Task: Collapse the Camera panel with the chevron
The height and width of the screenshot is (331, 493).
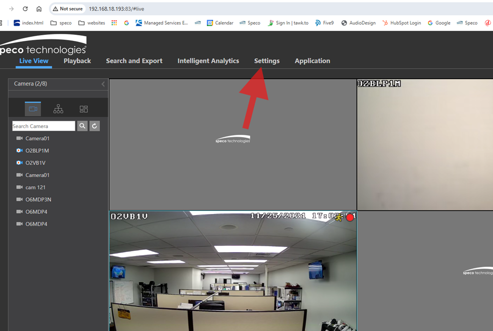Action: [103, 84]
